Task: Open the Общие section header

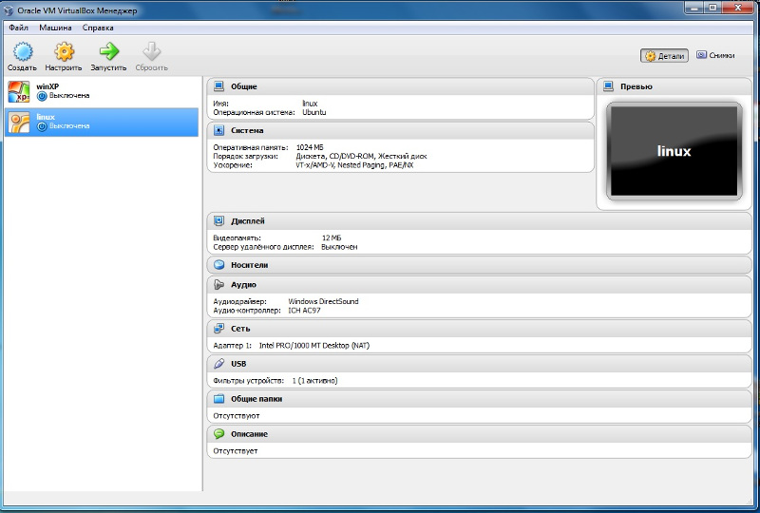Action: [x=400, y=86]
